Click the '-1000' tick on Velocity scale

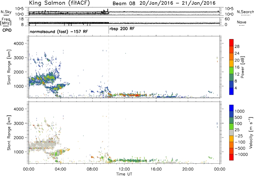pyautogui.click(x=241, y=154)
